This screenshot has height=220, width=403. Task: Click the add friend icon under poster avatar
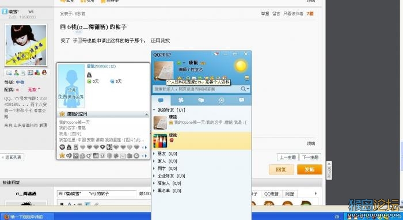[x=16, y=73]
